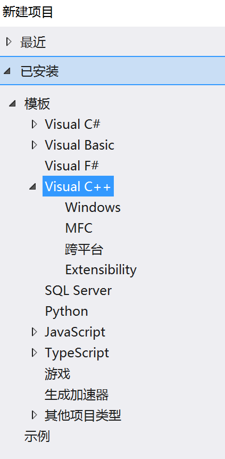Expand the 最近 section arrow
Screen dimensions: 225x459
click(x=9, y=42)
